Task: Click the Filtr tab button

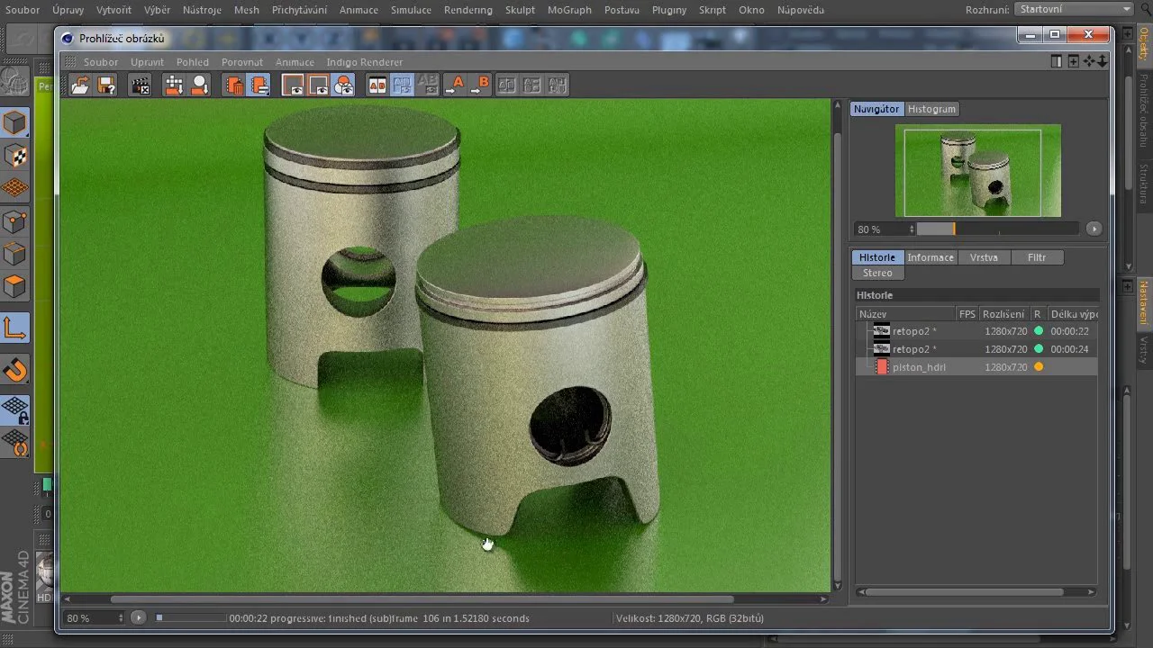Action: click(x=1037, y=257)
